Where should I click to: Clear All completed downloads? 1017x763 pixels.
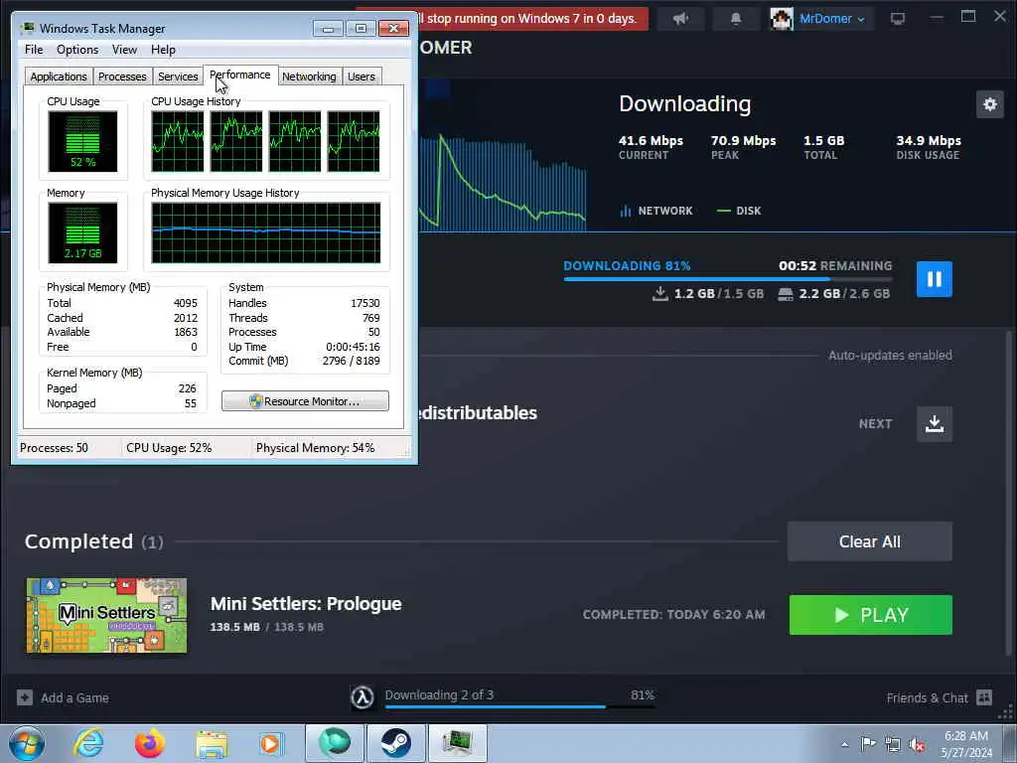869,541
